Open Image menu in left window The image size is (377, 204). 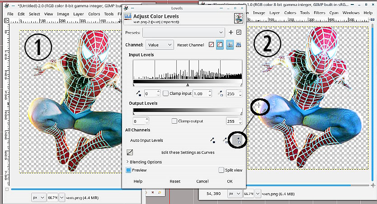(x=63, y=14)
